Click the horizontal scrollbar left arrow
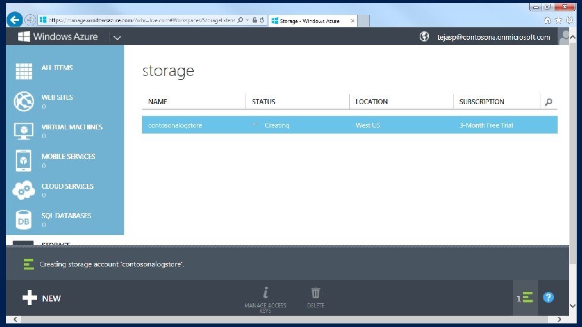 (x=15, y=319)
